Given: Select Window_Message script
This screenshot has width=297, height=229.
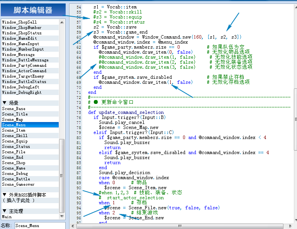Looking at the screenshot, I should pos(30,54).
